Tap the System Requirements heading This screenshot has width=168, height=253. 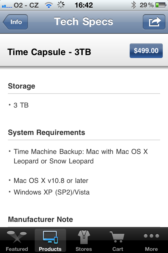click(46, 132)
